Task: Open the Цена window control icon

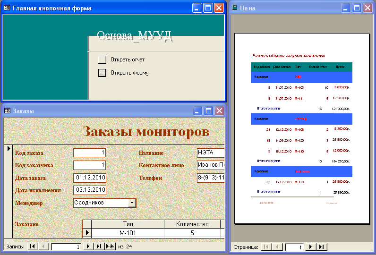Action: (x=234, y=8)
